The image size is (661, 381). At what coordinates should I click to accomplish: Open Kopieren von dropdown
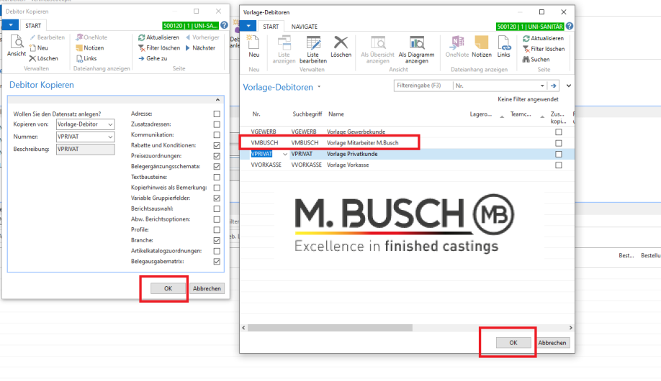tap(110, 124)
